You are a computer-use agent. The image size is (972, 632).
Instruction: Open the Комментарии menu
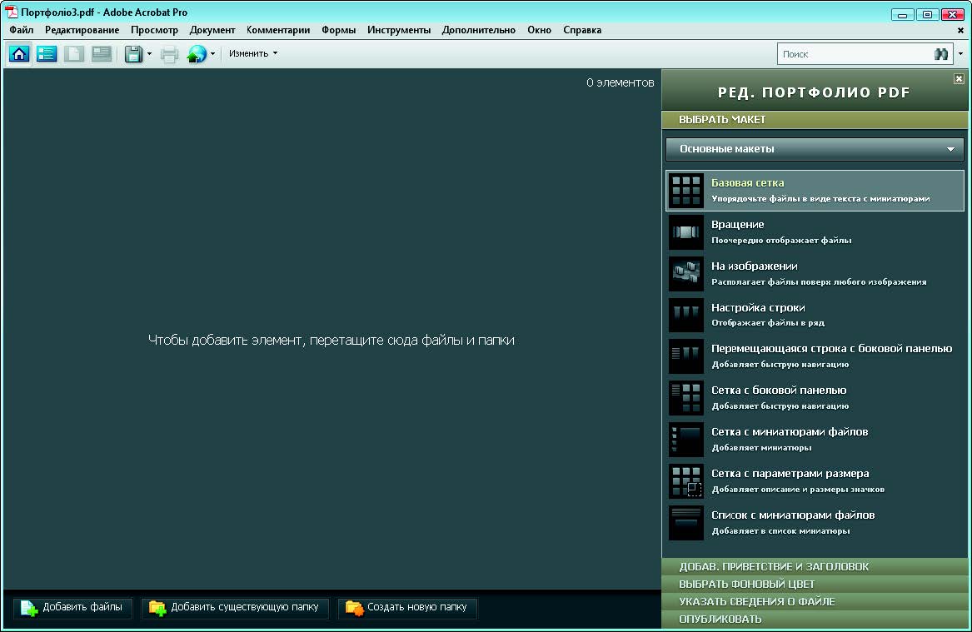point(278,30)
